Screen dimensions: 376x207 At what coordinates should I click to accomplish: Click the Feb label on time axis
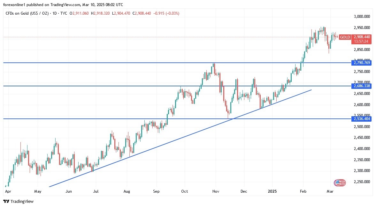303,191
